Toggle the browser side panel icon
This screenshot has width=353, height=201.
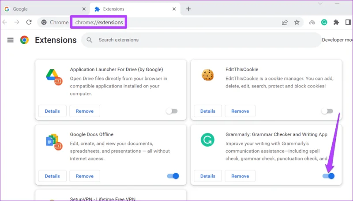pyautogui.click(x=348, y=22)
